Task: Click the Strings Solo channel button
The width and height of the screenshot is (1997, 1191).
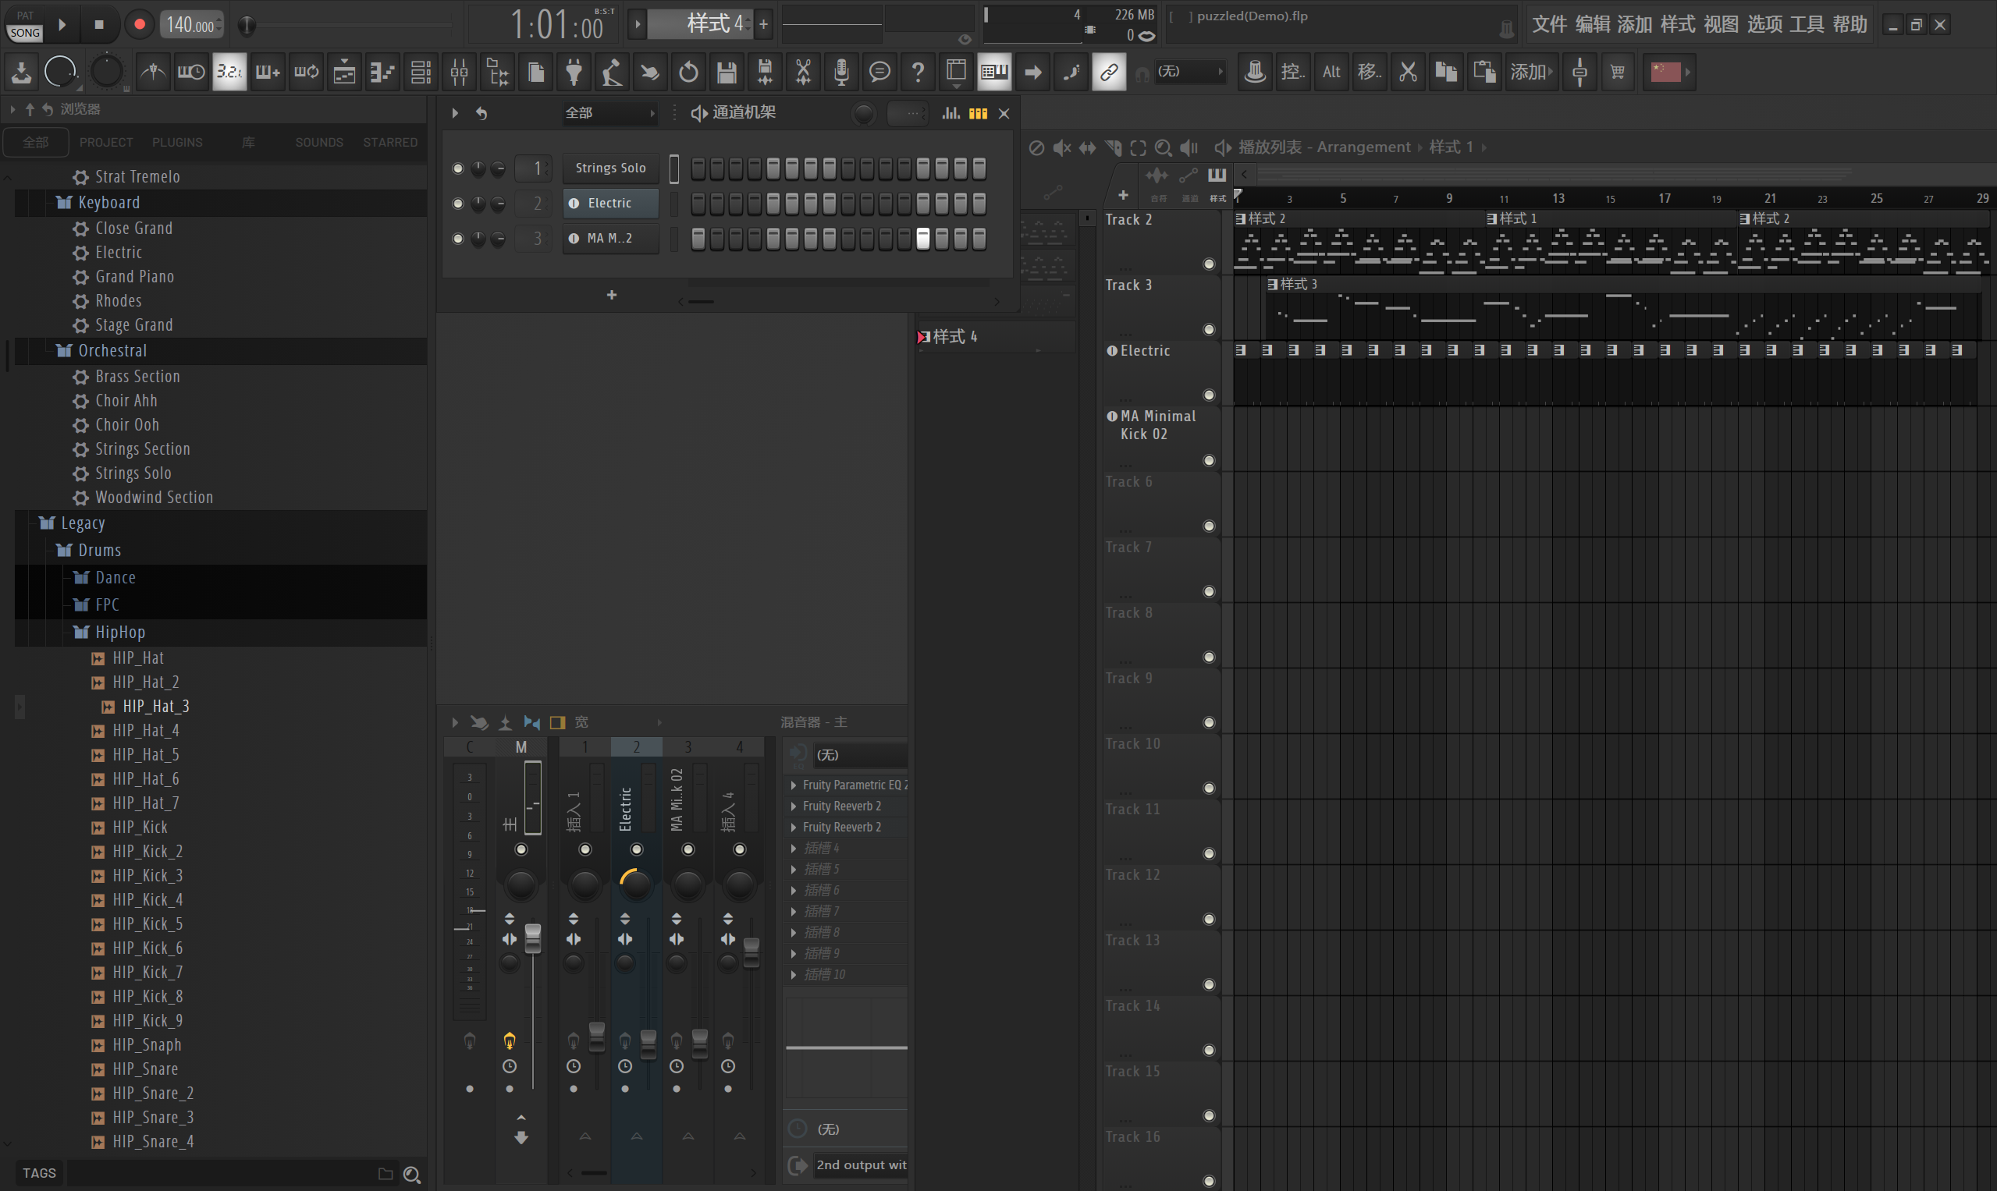Action: [x=610, y=168]
